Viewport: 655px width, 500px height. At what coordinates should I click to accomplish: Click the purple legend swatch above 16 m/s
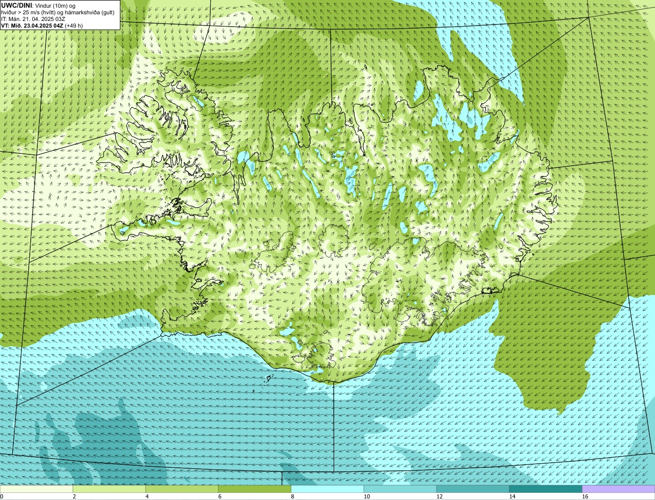click(619, 489)
